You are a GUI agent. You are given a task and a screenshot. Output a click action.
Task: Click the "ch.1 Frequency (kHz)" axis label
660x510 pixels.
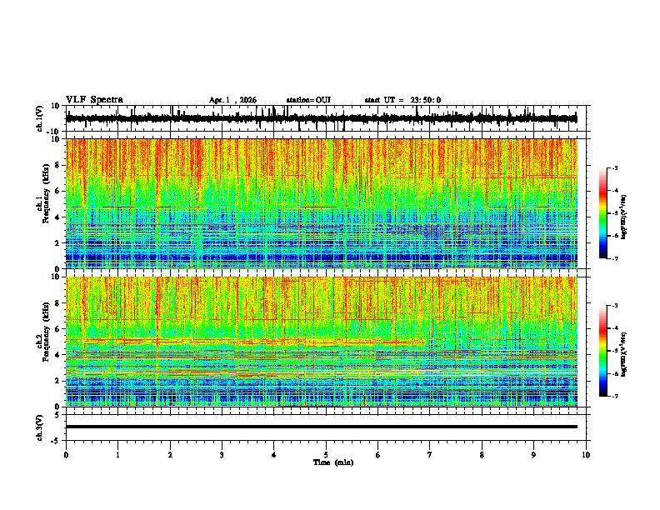pos(42,193)
